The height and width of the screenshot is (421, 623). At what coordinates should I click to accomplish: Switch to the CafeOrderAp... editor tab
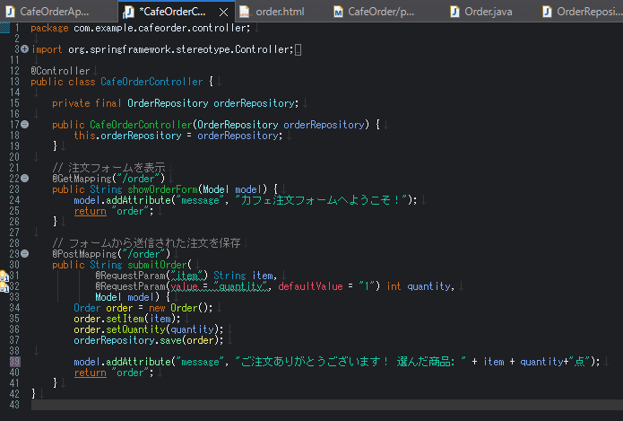(x=54, y=12)
